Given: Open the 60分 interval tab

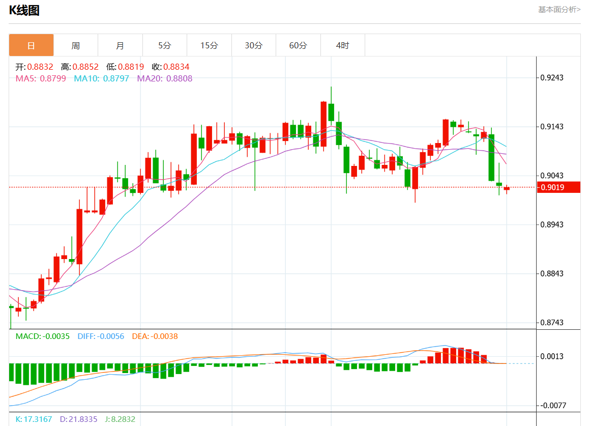Looking at the screenshot, I should tap(298, 45).
